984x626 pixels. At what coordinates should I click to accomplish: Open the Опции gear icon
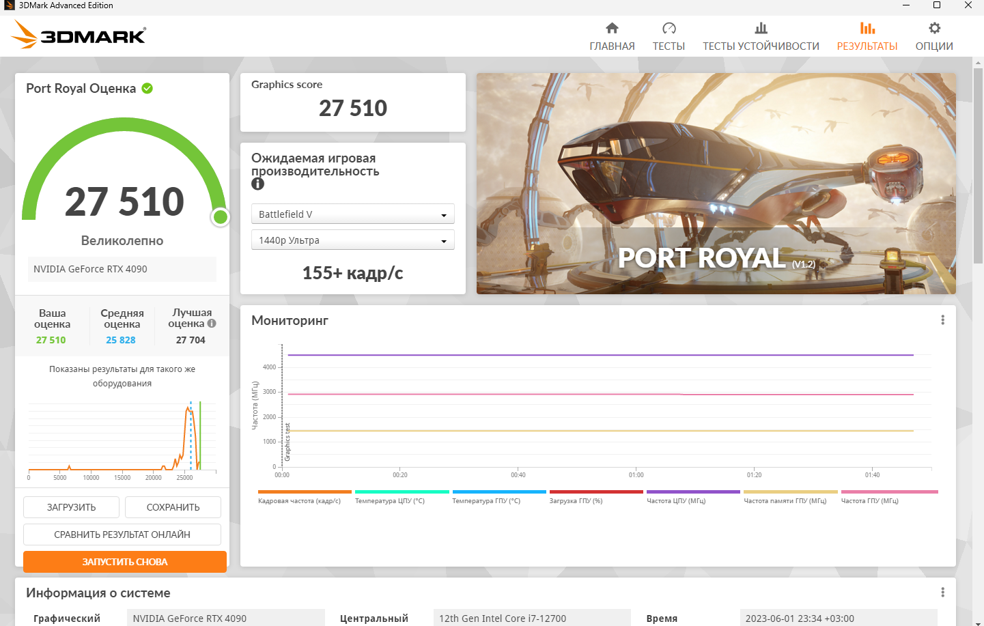click(x=934, y=28)
